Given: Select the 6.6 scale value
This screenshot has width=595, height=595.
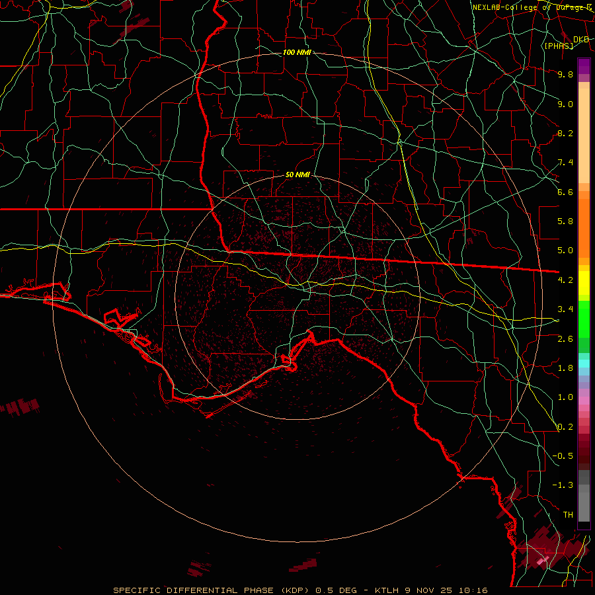Looking at the screenshot, I should pyautogui.click(x=565, y=192).
